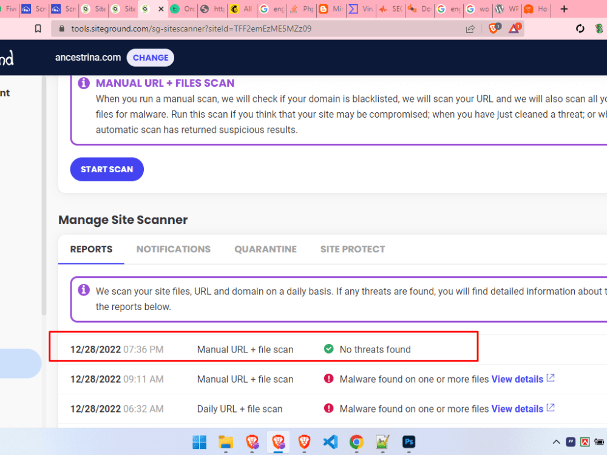The height and width of the screenshot is (455, 607).
Task: Click the external link icon on 09:11 AM row
Action: 551,378
